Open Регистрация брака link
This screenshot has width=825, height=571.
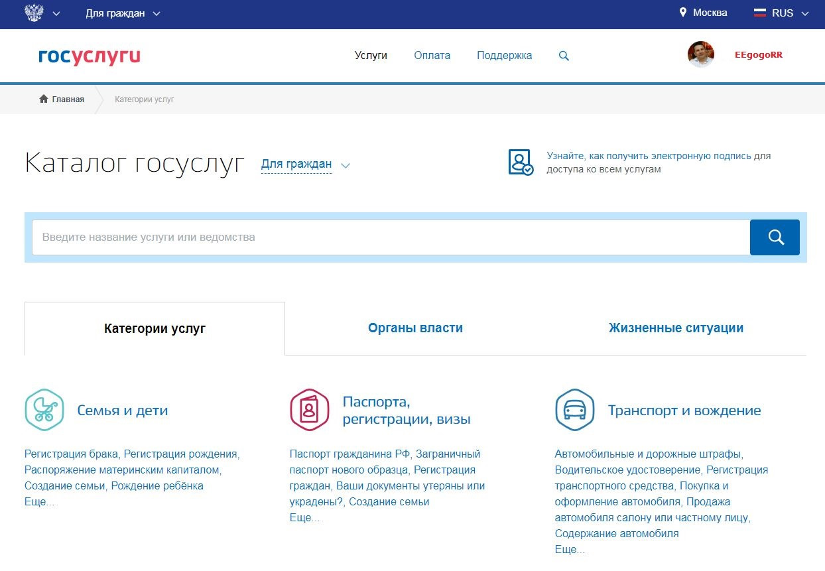tap(71, 454)
